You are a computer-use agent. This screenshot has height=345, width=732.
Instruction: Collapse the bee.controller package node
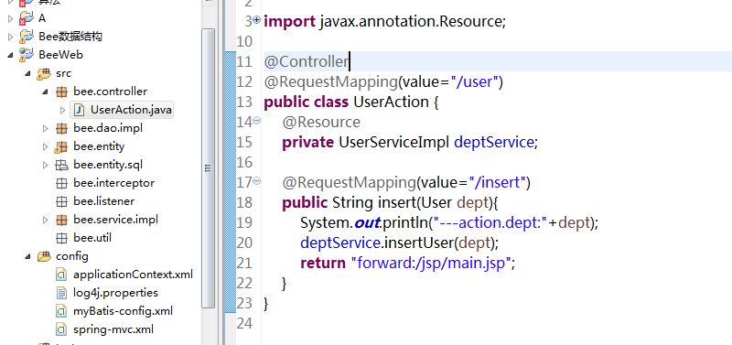pos(45,92)
